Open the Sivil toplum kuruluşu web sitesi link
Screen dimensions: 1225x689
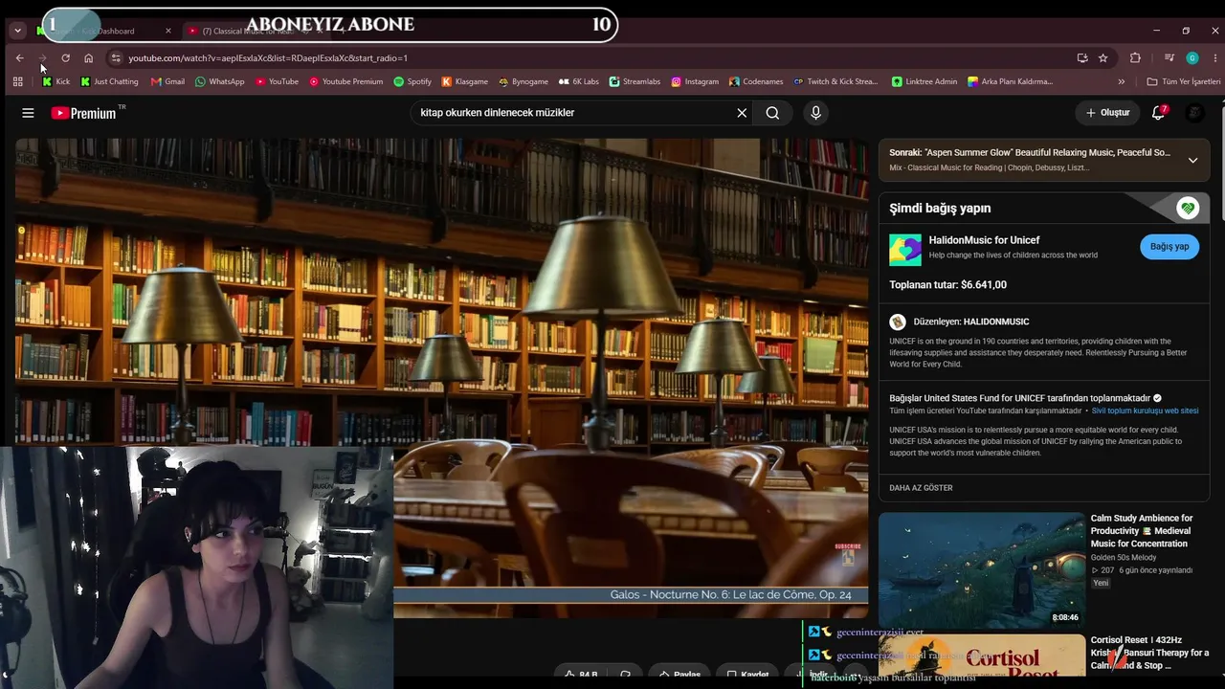tap(1145, 411)
